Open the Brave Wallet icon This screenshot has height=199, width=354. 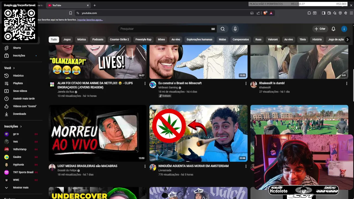click(329, 13)
